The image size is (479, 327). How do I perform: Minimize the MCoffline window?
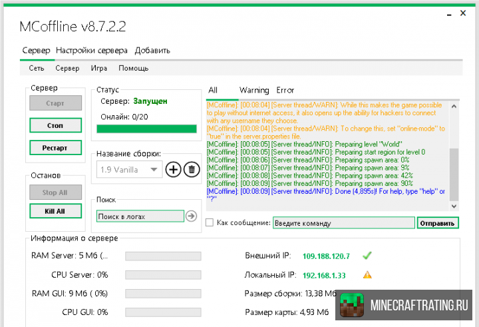449,15
